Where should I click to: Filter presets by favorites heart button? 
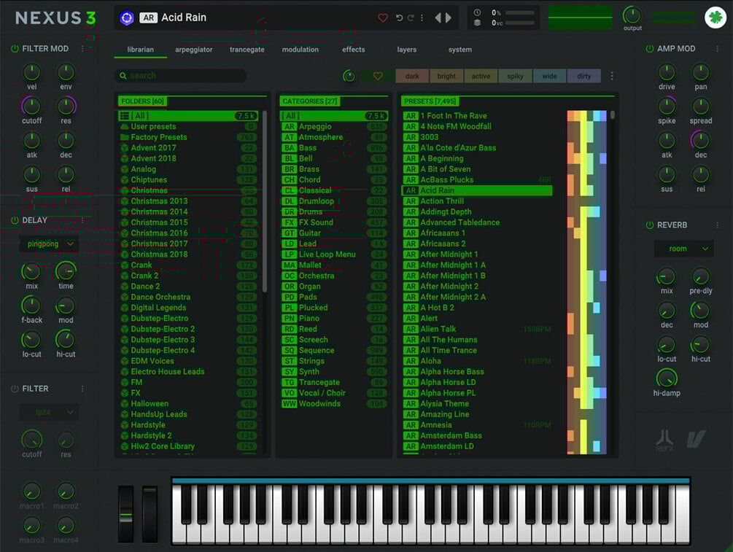tap(378, 76)
